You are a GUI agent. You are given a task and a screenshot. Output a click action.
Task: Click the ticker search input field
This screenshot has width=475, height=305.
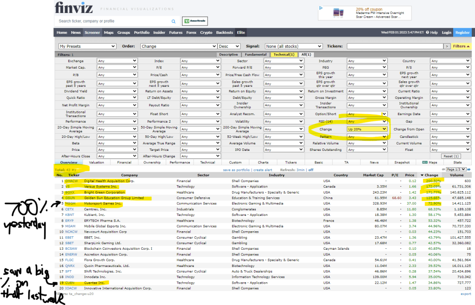(114, 21)
